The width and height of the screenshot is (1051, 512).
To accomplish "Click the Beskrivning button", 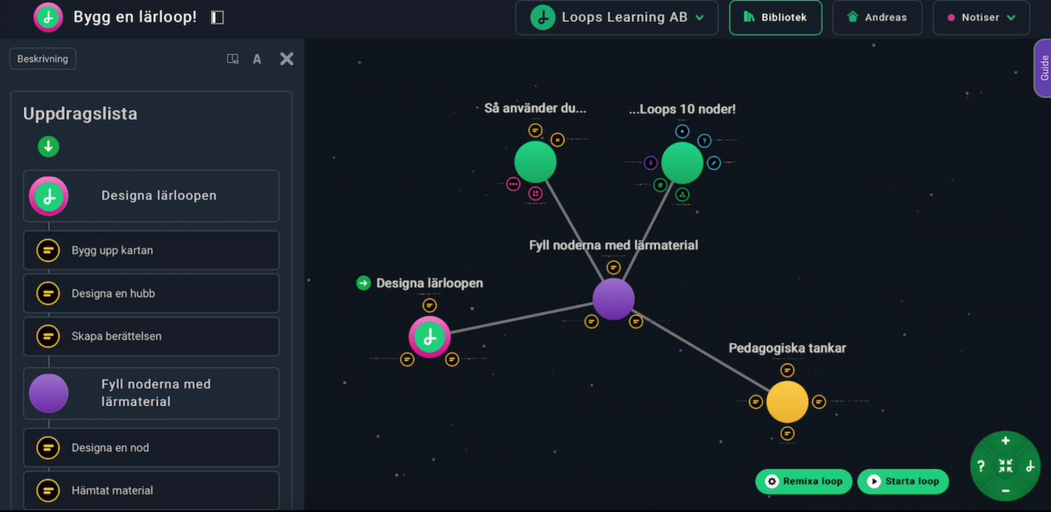I will 43,59.
